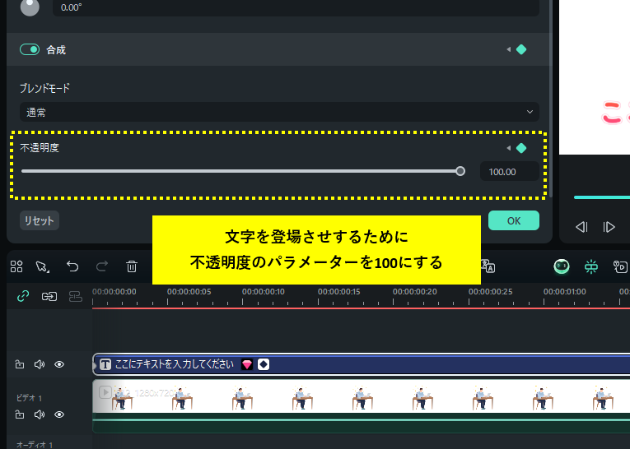Click the リセット button
The width and height of the screenshot is (630, 449).
pos(40,220)
